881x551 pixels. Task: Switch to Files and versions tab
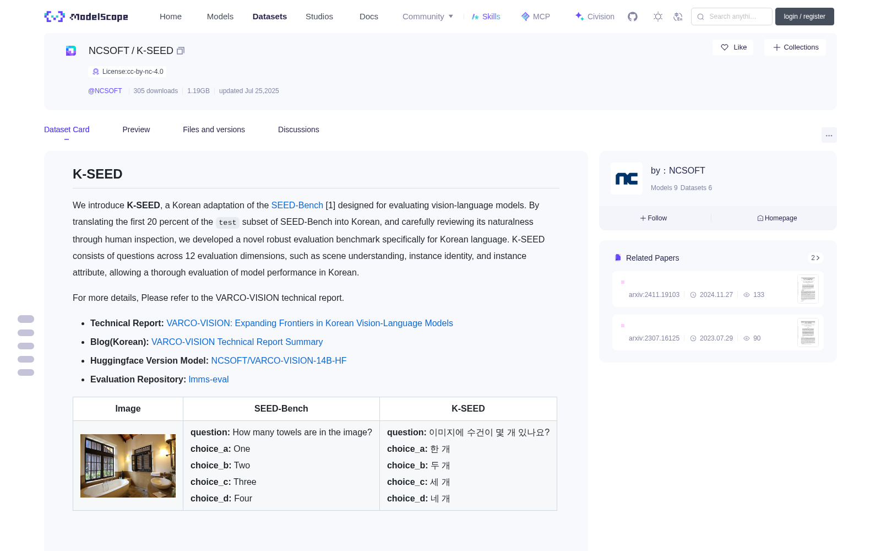214,129
